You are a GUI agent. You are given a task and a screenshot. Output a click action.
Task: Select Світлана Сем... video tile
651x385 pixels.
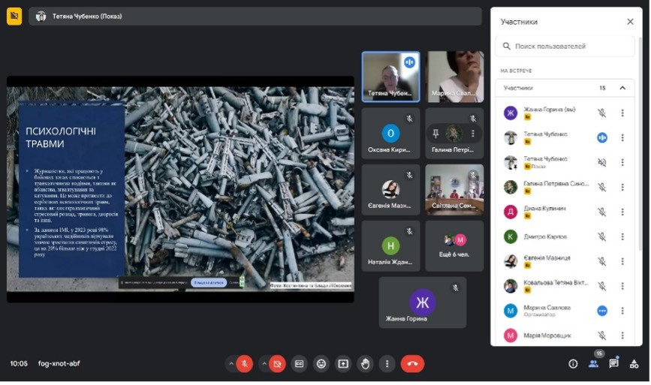pos(454,190)
